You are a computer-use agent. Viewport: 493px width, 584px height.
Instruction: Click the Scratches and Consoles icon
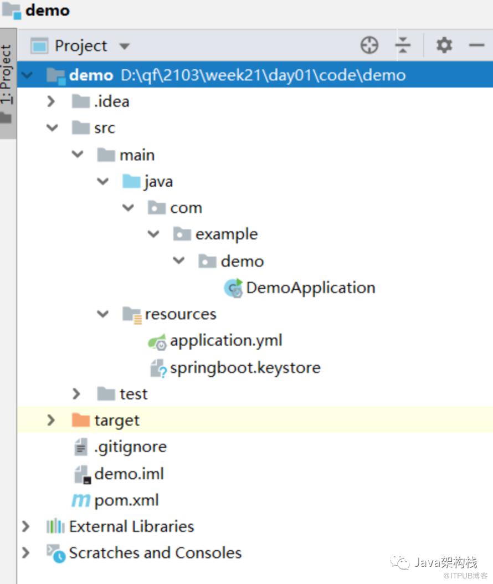[56, 554]
